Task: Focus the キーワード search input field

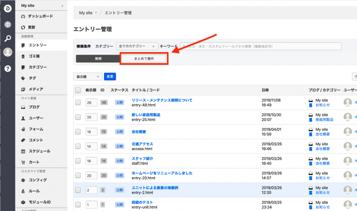Action: (x=261, y=46)
